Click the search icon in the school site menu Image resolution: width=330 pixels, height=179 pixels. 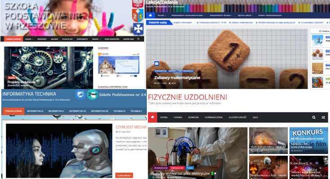(x=138, y=39)
